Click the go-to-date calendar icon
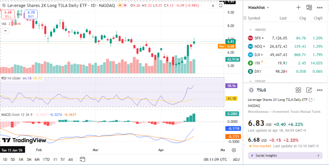Screen dimensions: 329x165 coord(82,159)
